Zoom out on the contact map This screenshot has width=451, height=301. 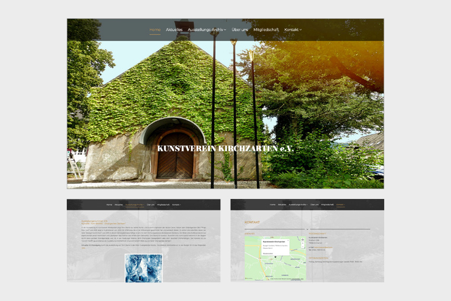[x=303, y=247]
